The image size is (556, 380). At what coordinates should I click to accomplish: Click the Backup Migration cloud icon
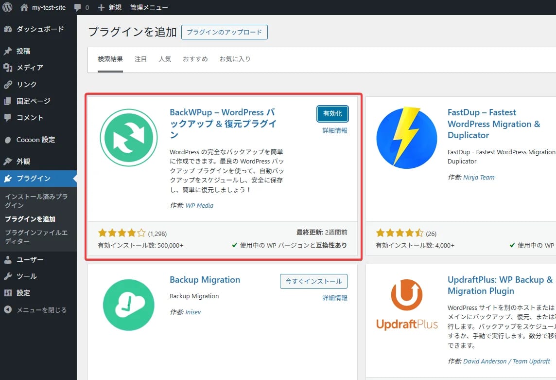point(129,305)
